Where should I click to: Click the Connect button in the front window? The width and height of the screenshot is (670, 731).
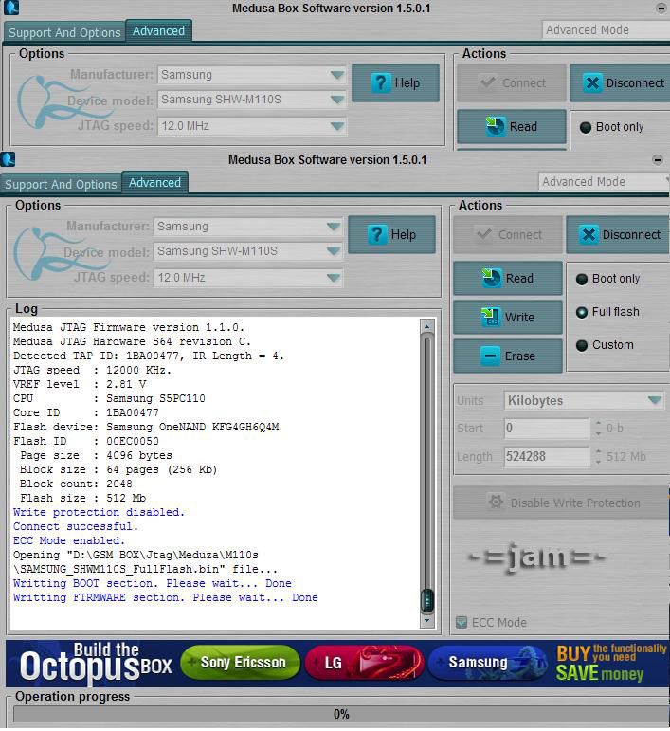pyautogui.click(x=508, y=234)
